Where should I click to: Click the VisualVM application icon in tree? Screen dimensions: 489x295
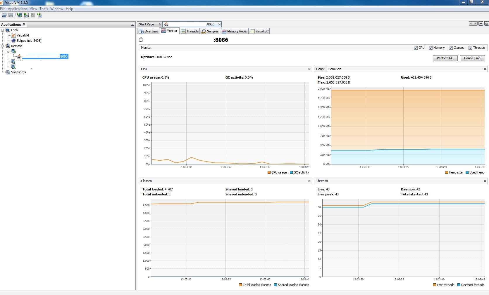(13, 35)
